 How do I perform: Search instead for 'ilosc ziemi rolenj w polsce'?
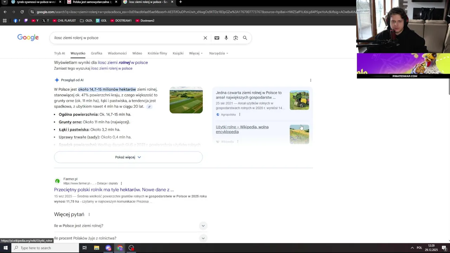[x=112, y=69]
